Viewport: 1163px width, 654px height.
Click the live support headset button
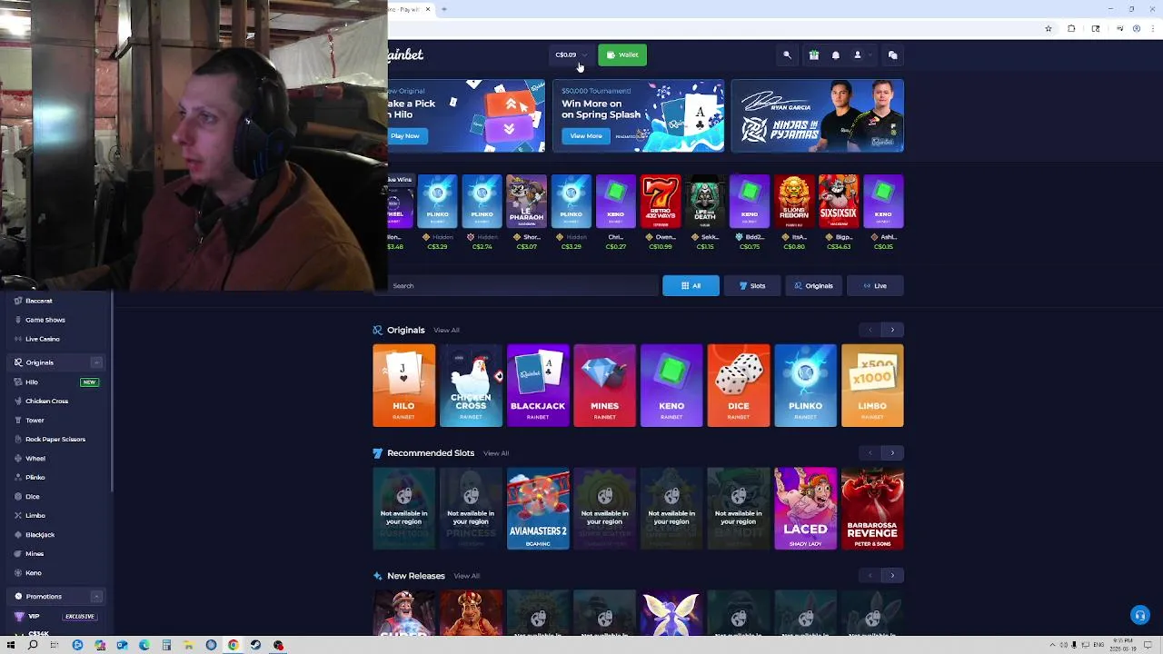point(1139,616)
